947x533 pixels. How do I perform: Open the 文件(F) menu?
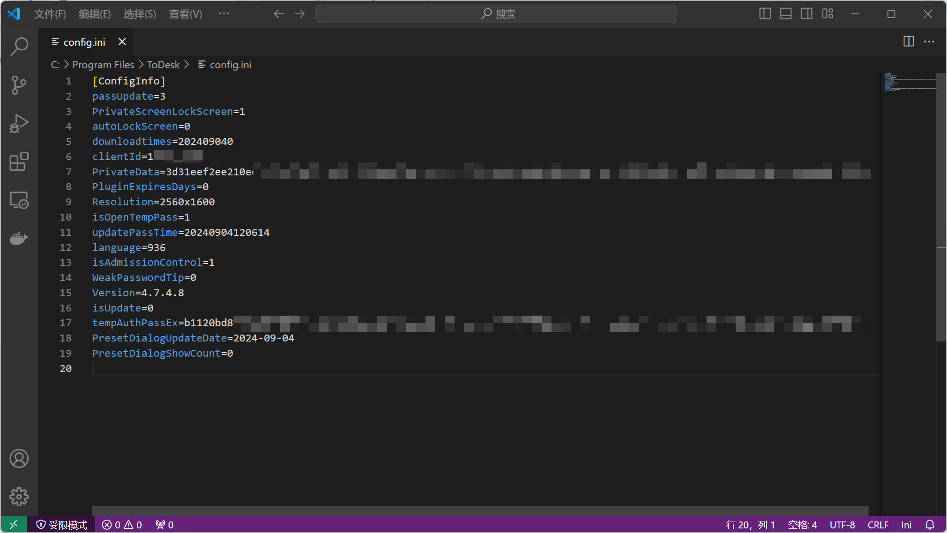(50, 14)
